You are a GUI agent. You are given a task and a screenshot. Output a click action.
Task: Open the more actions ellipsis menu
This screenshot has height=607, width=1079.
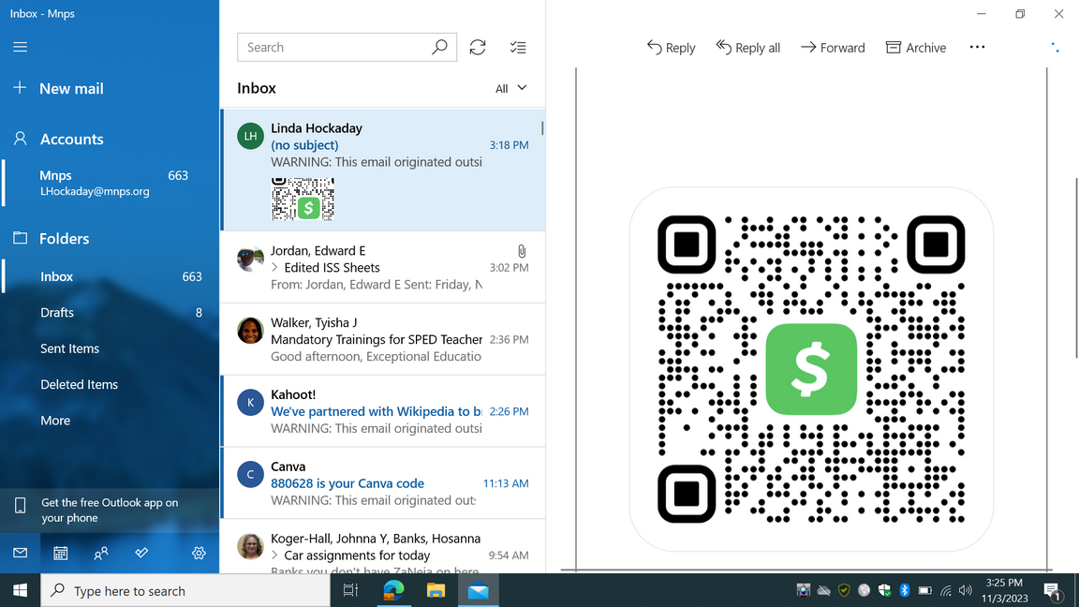tap(977, 48)
